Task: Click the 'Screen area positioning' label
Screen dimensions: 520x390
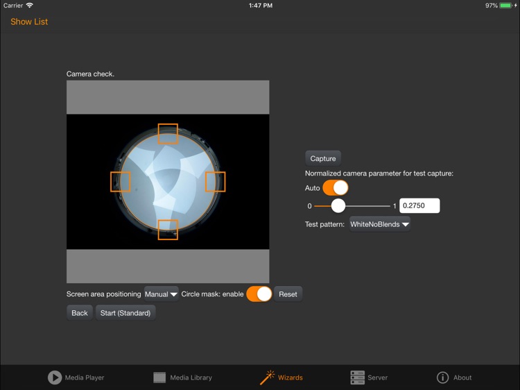Action: 103,294
